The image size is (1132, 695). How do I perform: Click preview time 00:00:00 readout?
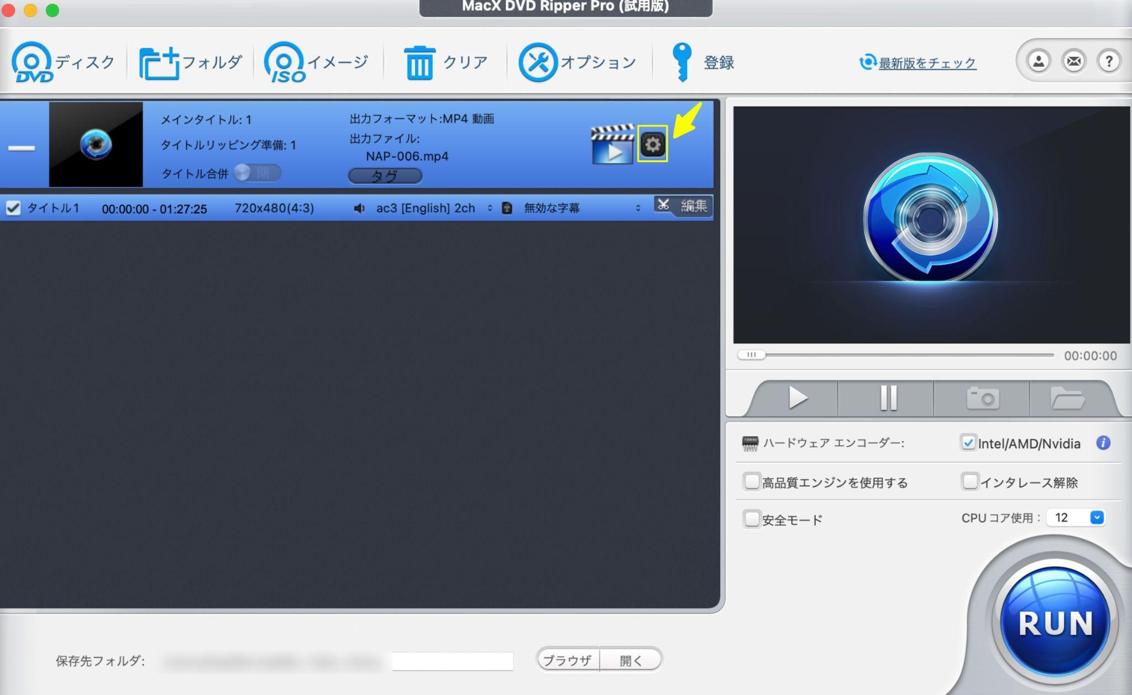point(1091,356)
